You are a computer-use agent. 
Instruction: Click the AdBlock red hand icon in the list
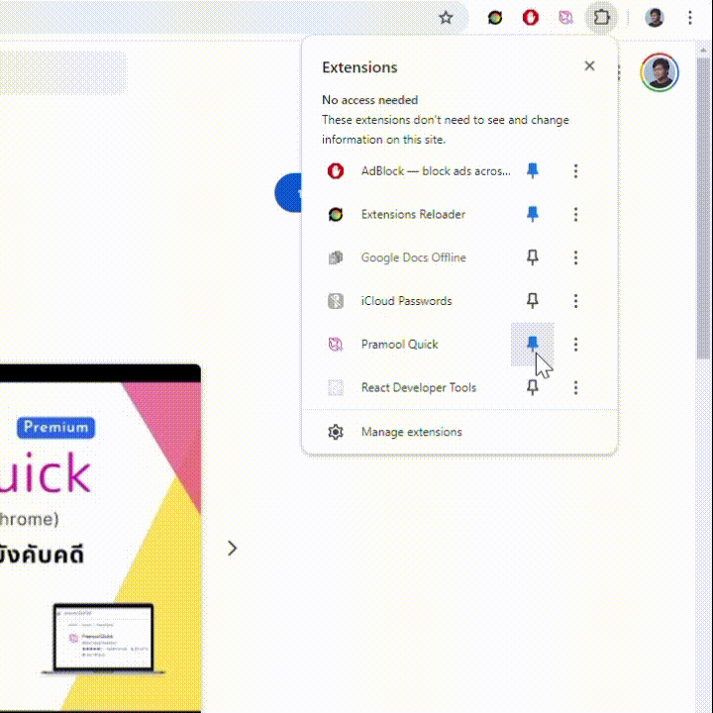(336, 171)
